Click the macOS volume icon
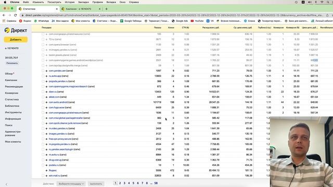The height and width of the screenshot is (187, 333). [310, 2]
